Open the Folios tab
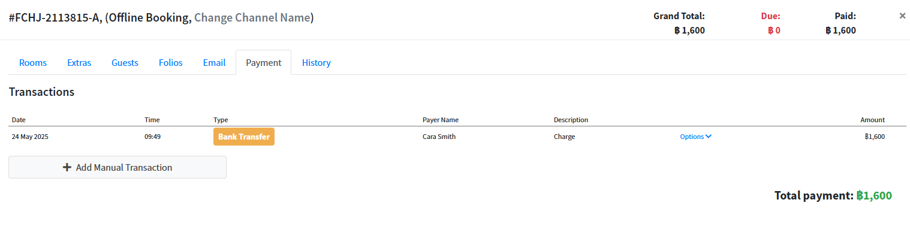 tap(171, 62)
